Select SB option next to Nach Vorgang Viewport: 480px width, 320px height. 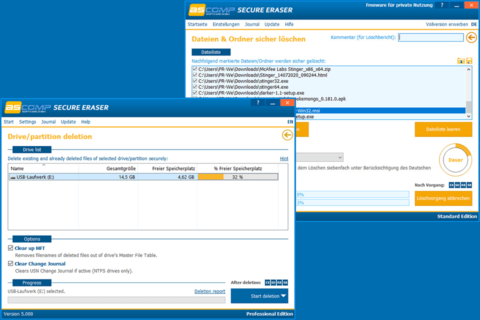pos(469,185)
